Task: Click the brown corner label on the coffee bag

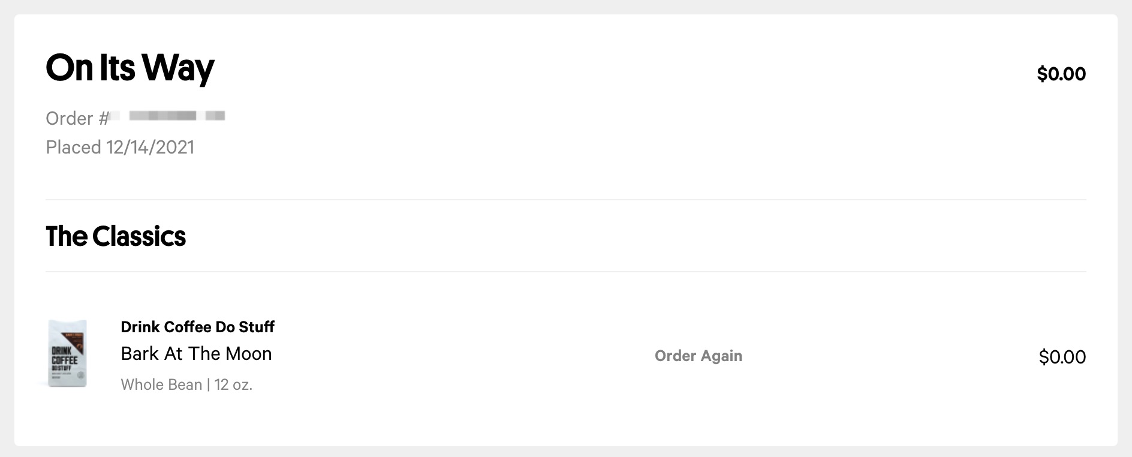Action: [79, 339]
